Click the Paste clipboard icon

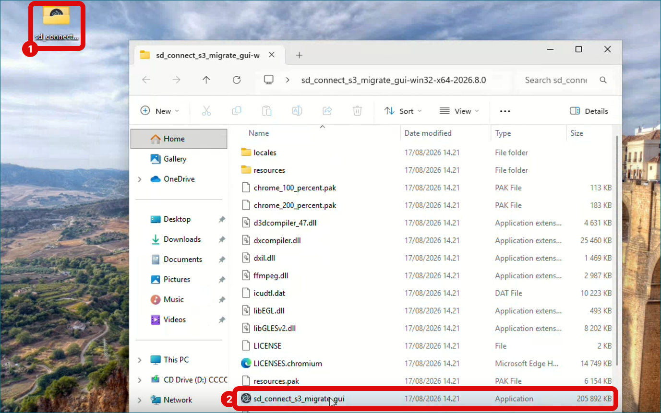click(267, 111)
